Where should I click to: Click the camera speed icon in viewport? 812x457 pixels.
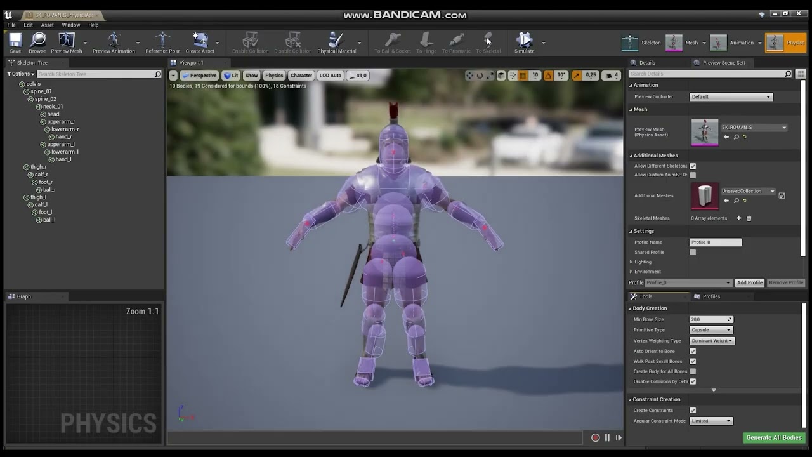click(x=610, y=75)
